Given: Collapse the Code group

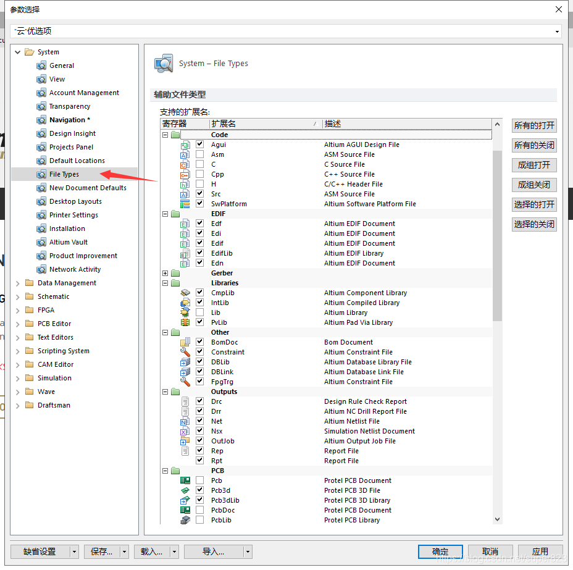Looking at the screenshot, I should 165,135.
